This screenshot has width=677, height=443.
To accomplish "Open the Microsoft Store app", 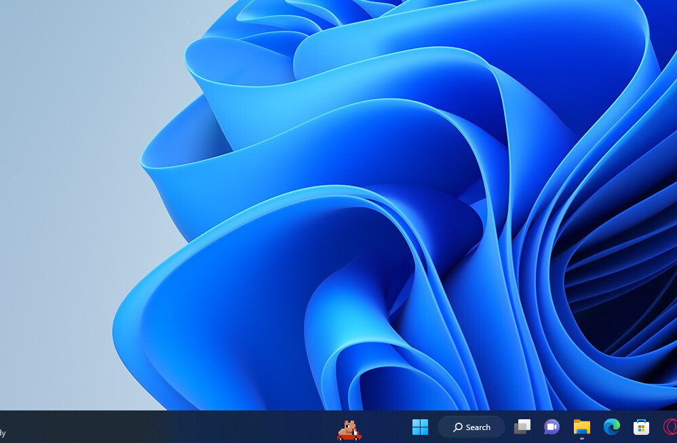I will click(x=641, y=427).
